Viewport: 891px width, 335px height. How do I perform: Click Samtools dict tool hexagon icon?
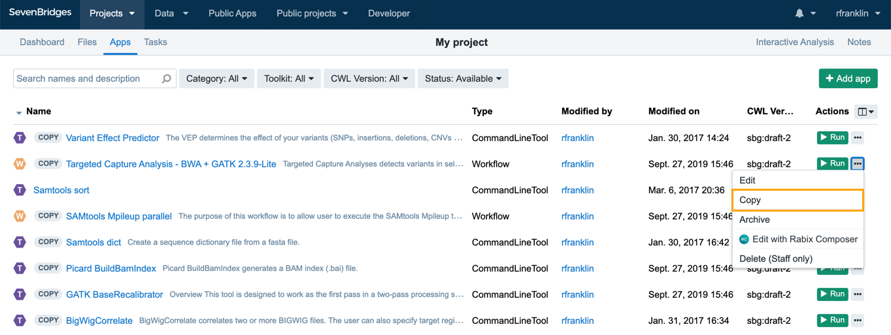pos(20,242)
